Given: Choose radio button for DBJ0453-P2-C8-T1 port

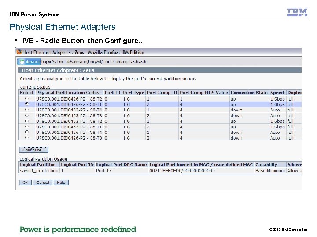Looking at the screenshot, I should coord(27,126).
